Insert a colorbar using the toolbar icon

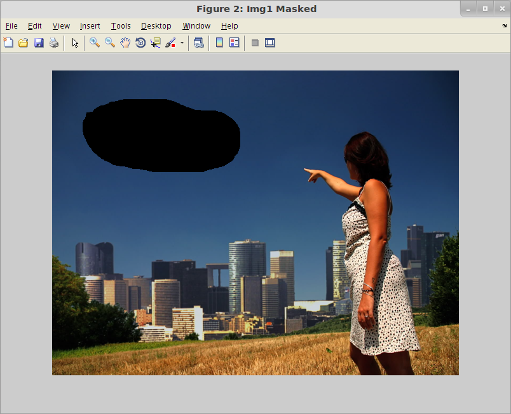click(x=219, y=43)
